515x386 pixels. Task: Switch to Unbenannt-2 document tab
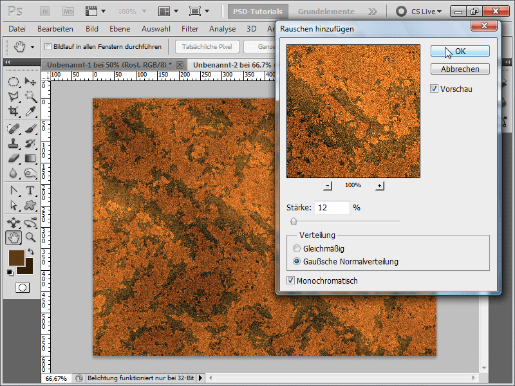point(232,65)
